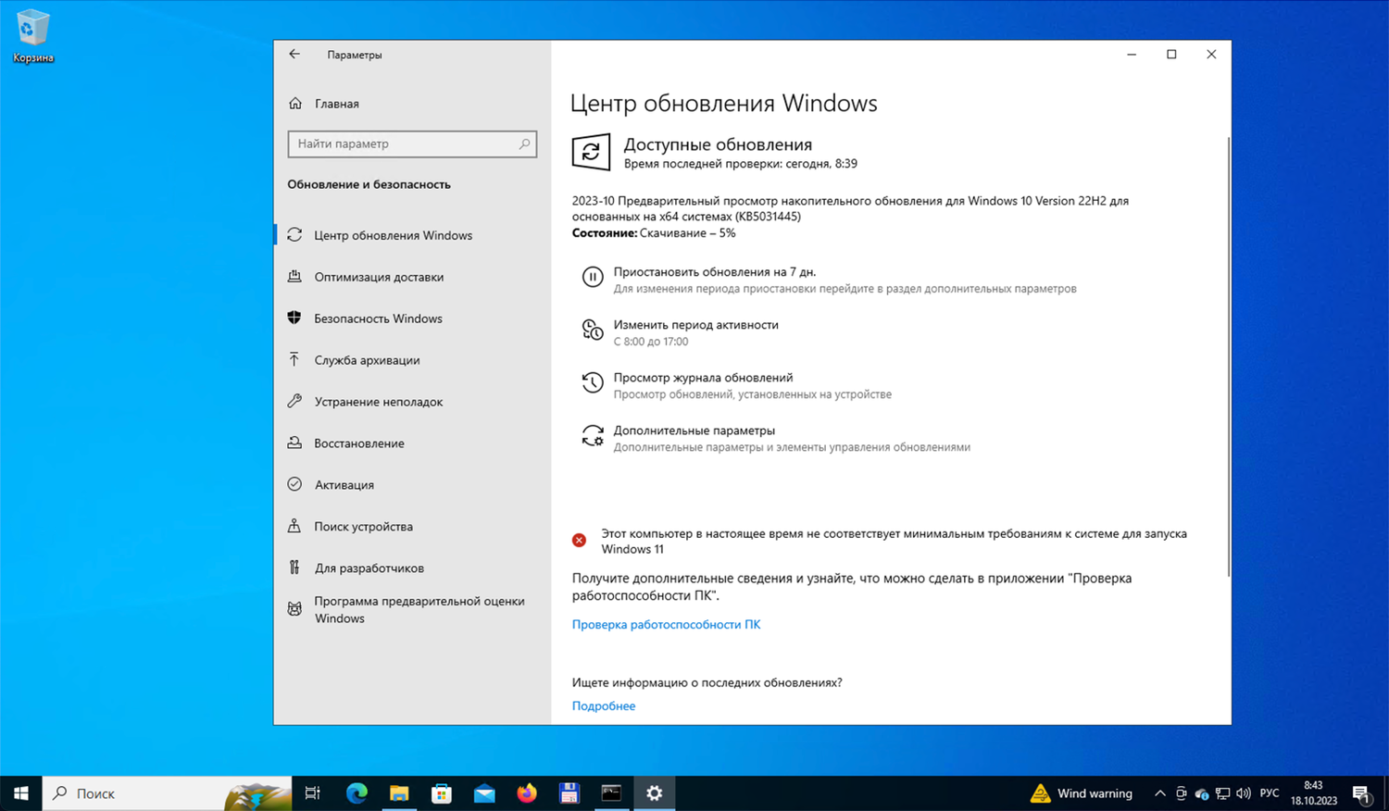Open File Explorer from the taskbar
The width and height of the screenshot is (1389, 811).
click(399, 793)
